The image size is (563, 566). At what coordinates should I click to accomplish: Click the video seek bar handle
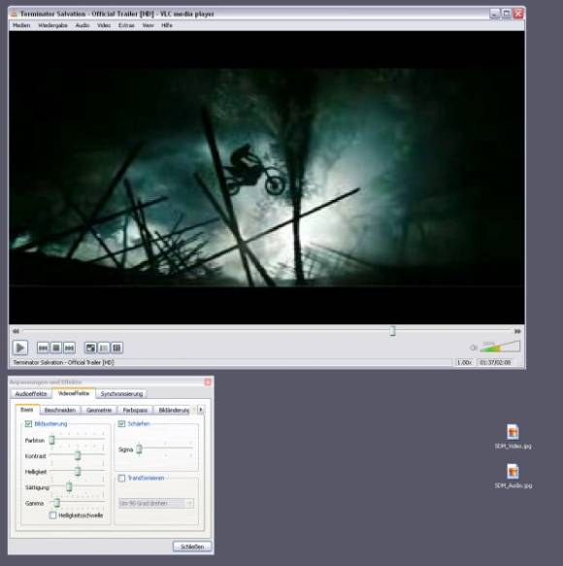(x=393, y=331)
